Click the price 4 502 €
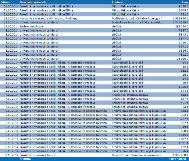This screenshot has width=189, height=161. point(183,55)
